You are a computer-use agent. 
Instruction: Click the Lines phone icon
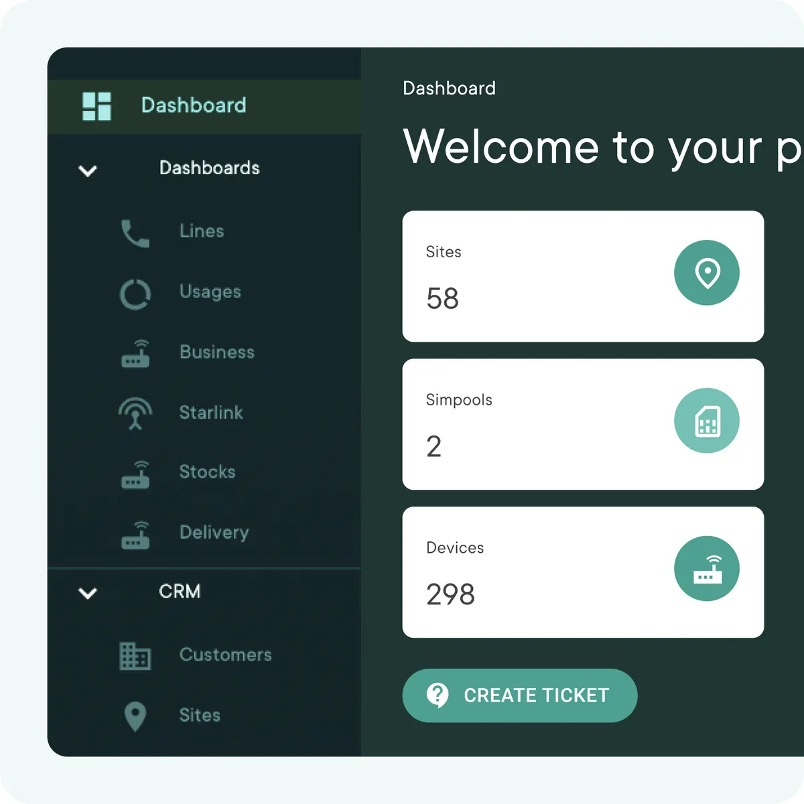point(135,233)
